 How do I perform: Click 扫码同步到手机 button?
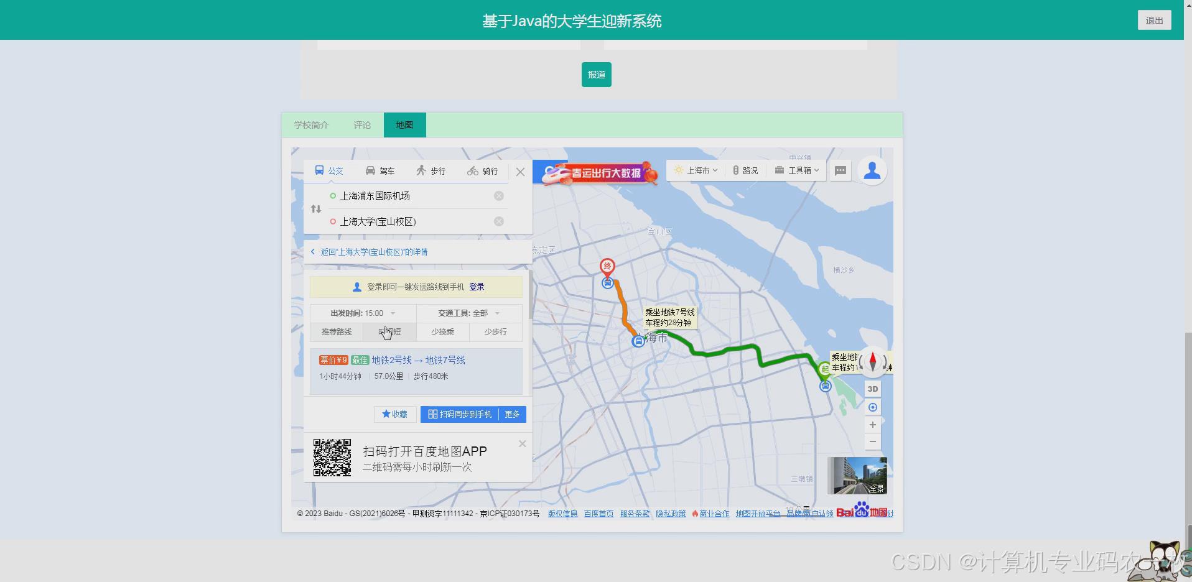(x=460, y=414)
